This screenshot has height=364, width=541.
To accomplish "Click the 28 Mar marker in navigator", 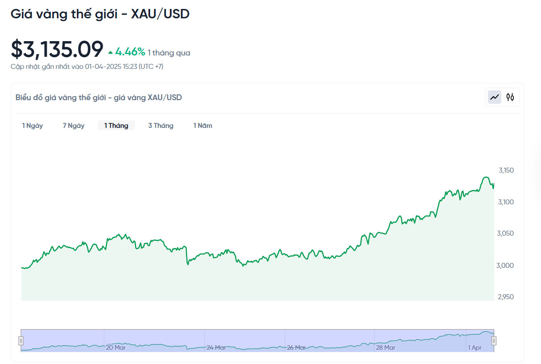I will 386,347.
